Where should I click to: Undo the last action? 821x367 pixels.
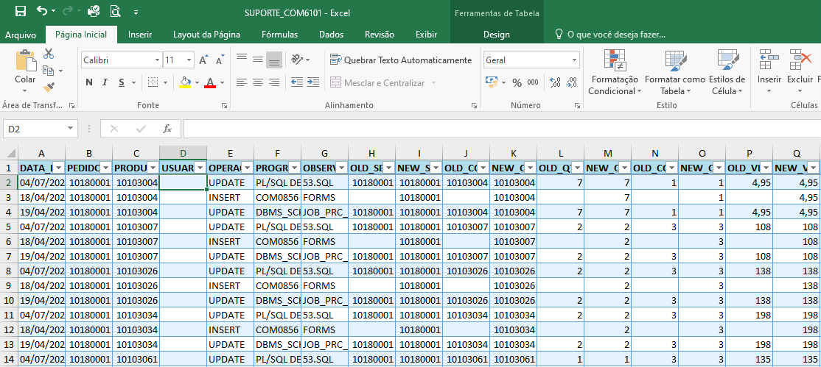pos(43,10)
